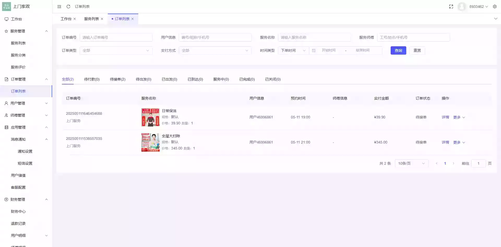Image resolution: width=501 pixels, height=247 pixels.
Task: Click the 应用管理 grid icon
Action: point(6,127)
